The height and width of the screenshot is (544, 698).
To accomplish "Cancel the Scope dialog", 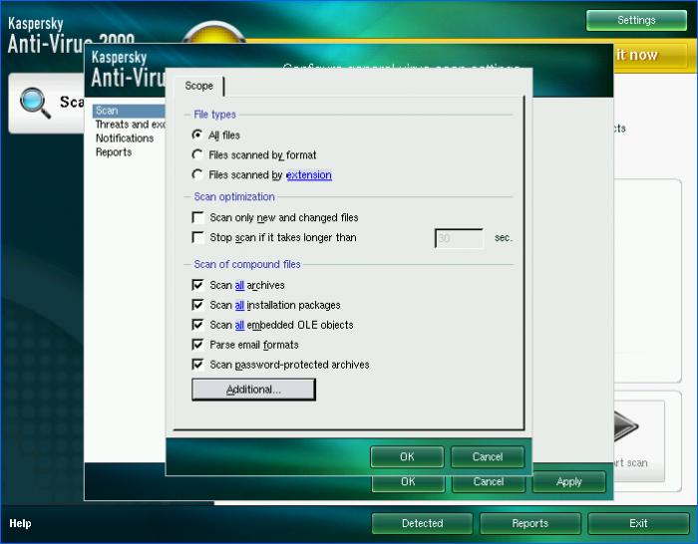I will coord(488,456).
